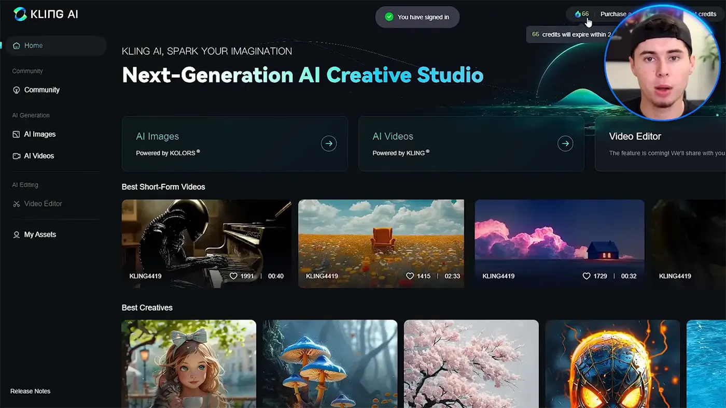
Task: Like the flower field chair video heart
Action: click(410, 276)
